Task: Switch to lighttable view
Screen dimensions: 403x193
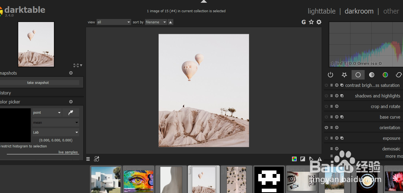Action: pyautogui.click(x=321, y=11)
